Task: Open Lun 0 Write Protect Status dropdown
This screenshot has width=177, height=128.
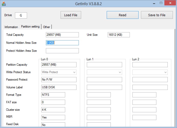Action: [59, 72]
